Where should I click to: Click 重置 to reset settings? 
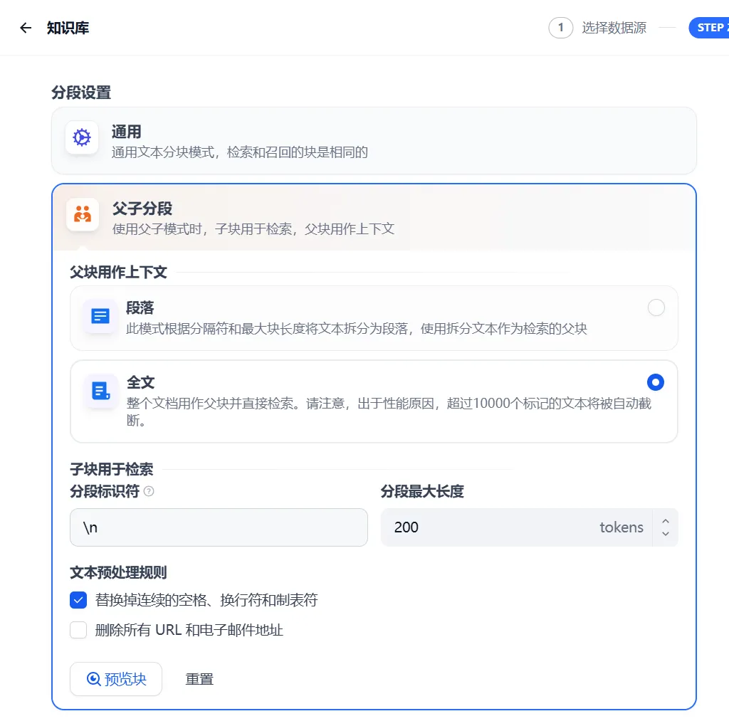(x=199, y=678)
